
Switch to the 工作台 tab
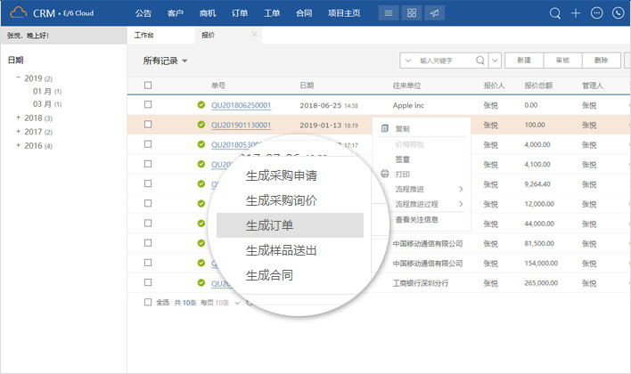point(144,35)
